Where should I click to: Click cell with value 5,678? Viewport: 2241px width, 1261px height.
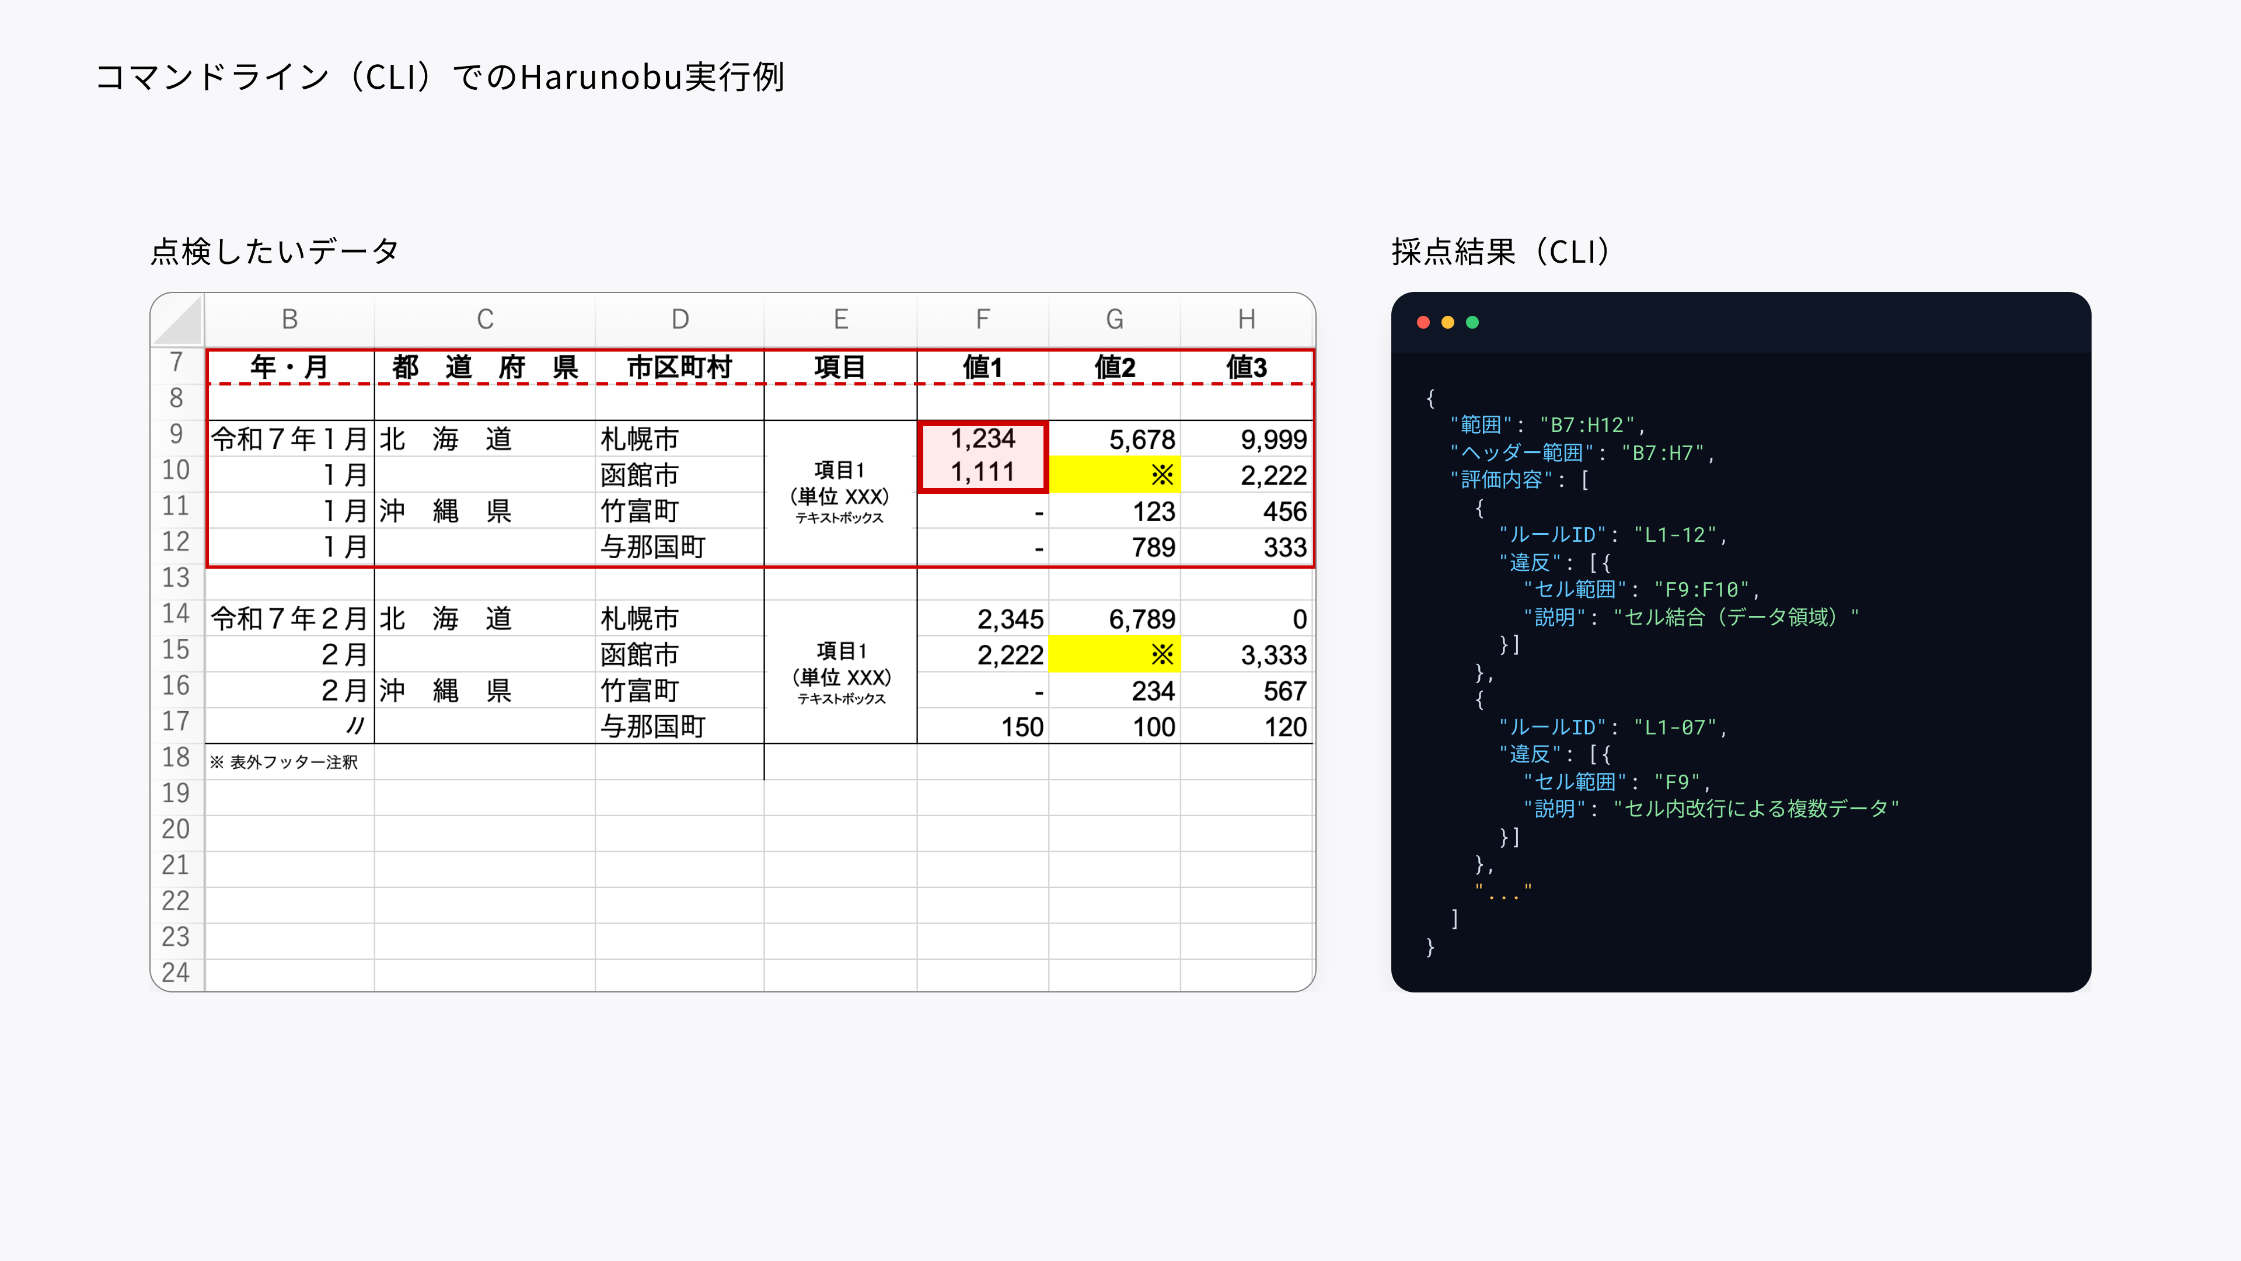[1115, 440]
